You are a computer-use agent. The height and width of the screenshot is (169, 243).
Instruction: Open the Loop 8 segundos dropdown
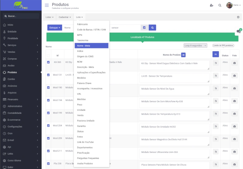pyautogui.click(x=195, y=46)
